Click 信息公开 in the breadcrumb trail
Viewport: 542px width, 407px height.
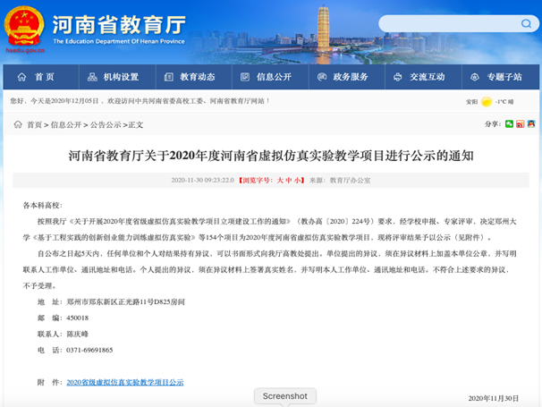[x=66, y=125]
